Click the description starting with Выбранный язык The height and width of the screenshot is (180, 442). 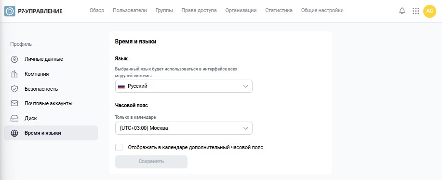pyautogui.click(x=176, y=72)
